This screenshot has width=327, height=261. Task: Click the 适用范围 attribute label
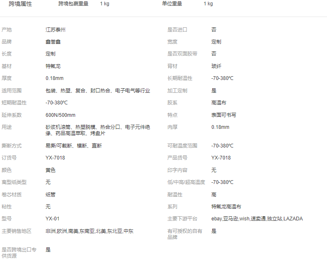tap(12, 90)
